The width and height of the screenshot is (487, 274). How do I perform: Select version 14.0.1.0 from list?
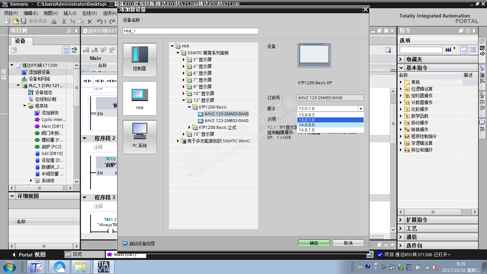[330, 130]
